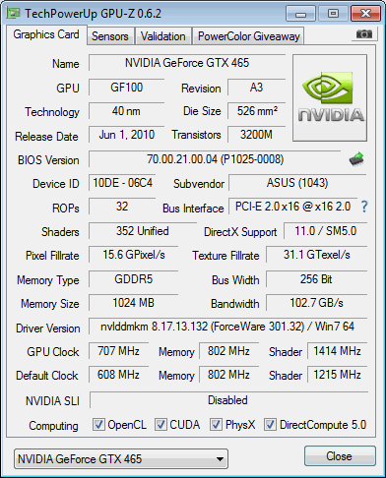
Task: Click the NVIDIA logo image
Action: [x=330, y=98]
